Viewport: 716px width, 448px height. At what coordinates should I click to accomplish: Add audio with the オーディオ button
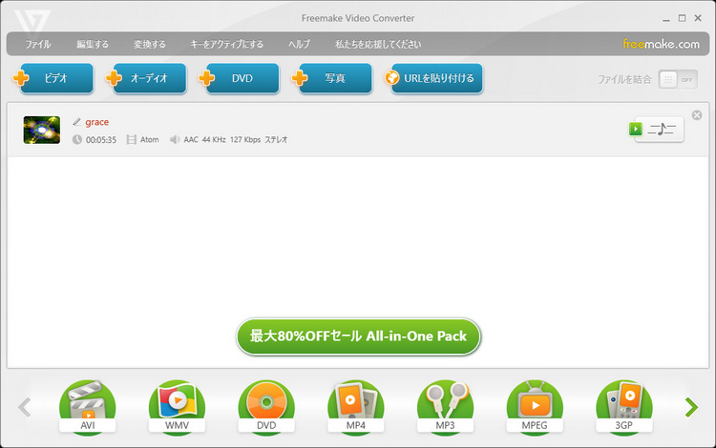click(x=146, y=78)
